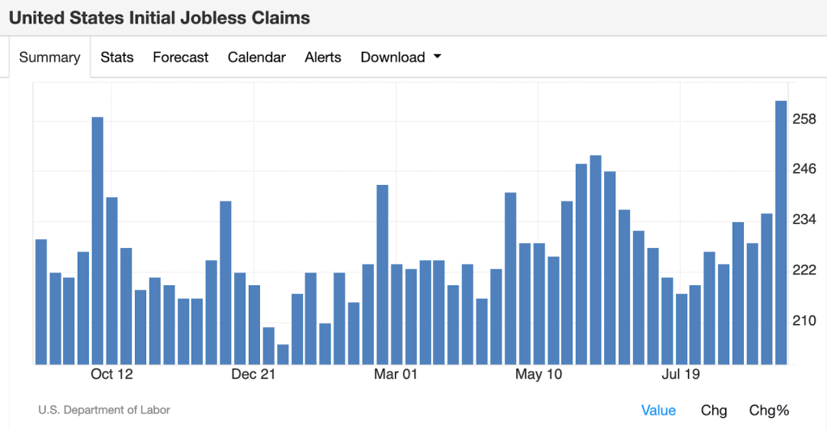Select the Value display mode

click(658, 411)
